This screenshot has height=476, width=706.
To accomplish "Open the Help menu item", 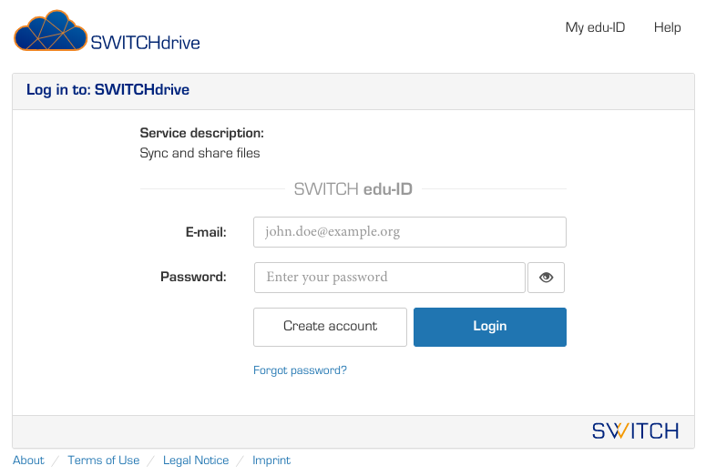I will pos(667,27).
